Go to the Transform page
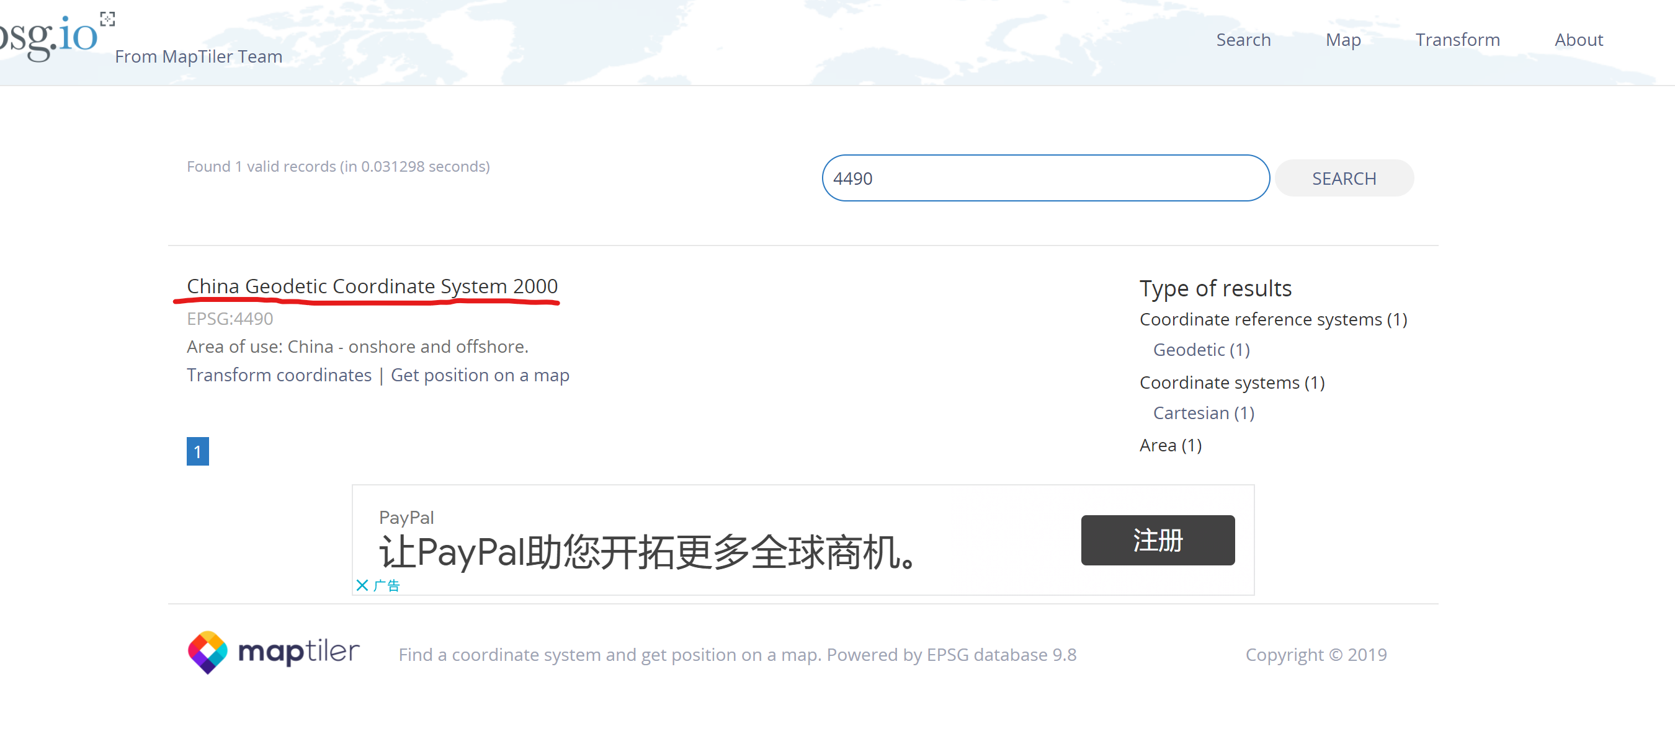The height and width of the screenshot is (739, 1675). [1457, 40]
